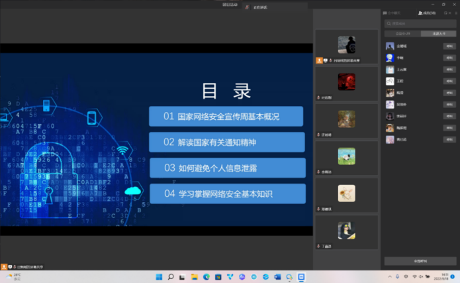Image resolution: width=460 pixels, height=283 pixels.
Task: Open File Explorer from the taskbar
Action: pos(194,276)
